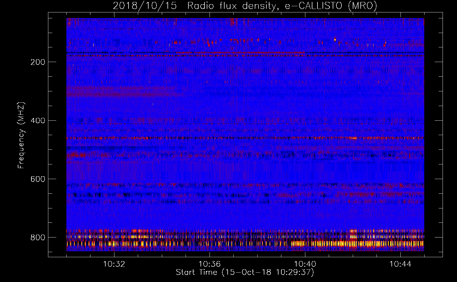Viewport: 457px width, 282px height.
Task: Click the '10:40' time tick label
Action: (x=305, y=264)
